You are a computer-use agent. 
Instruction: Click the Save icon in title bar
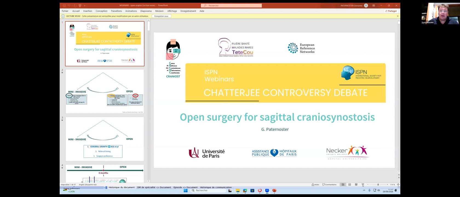pos(64,5)
